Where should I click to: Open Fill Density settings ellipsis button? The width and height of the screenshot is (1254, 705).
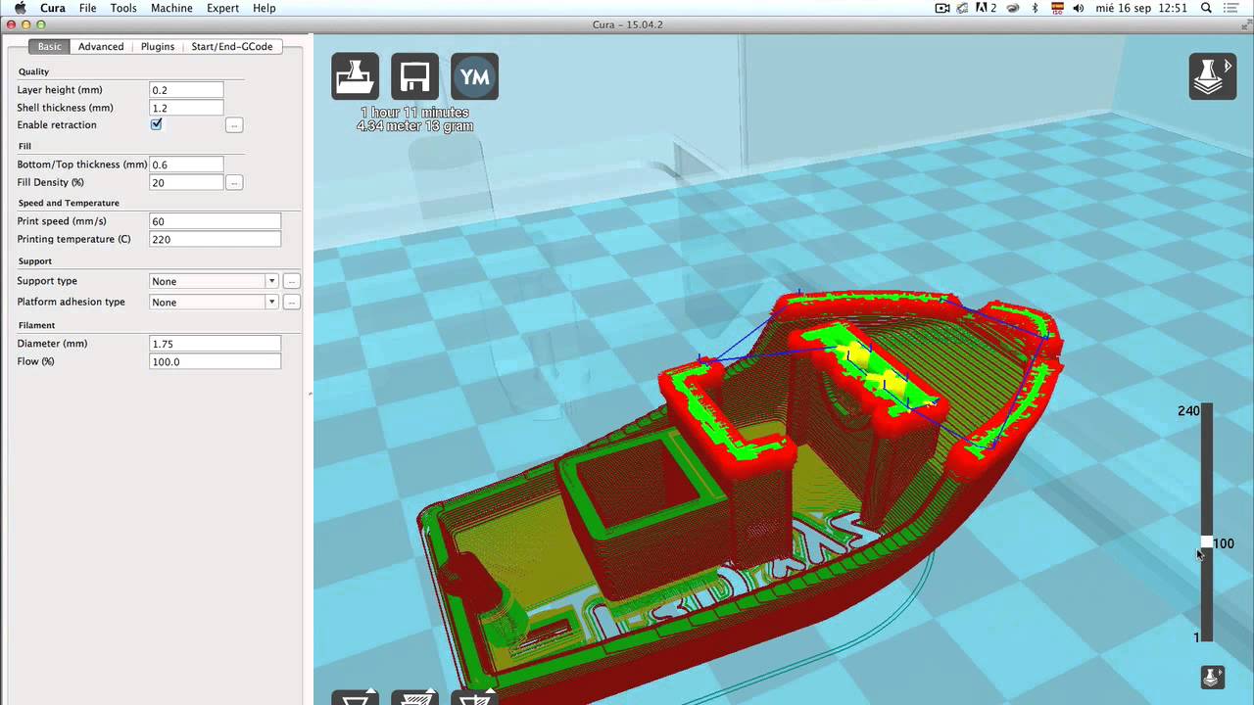pos(233,183)
